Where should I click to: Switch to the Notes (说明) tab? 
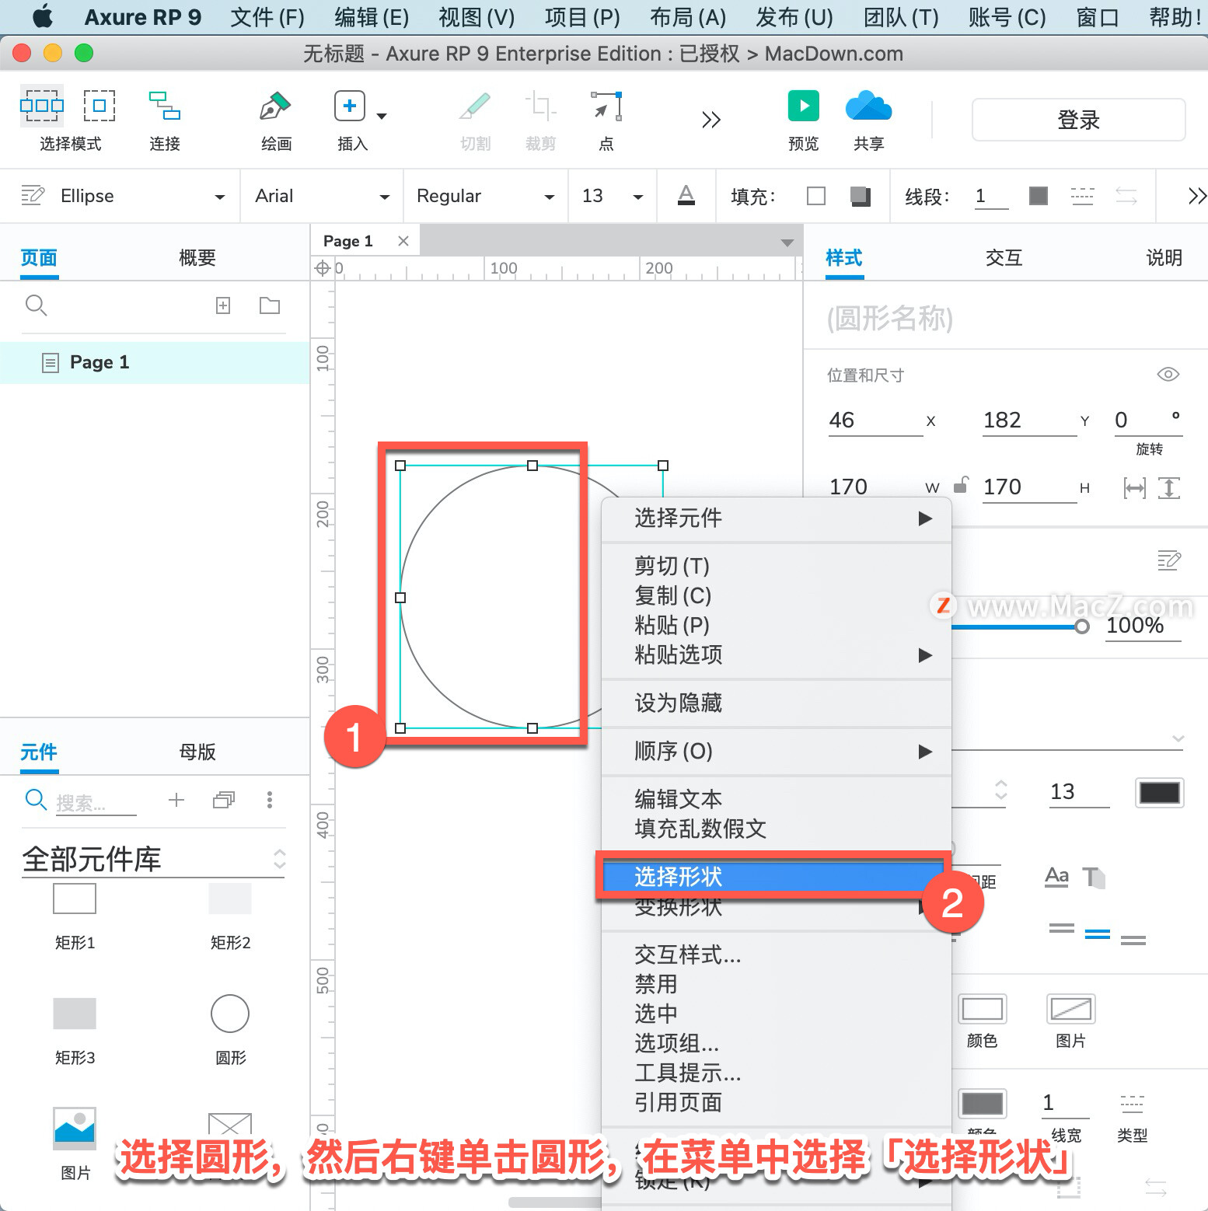(x=1164, y=257)
